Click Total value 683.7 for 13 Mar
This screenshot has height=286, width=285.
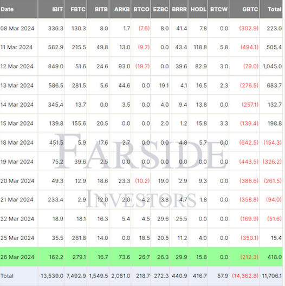click(x=274, y=86)
